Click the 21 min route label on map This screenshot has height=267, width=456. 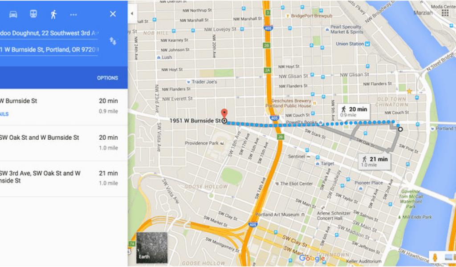tap(375, 162)
